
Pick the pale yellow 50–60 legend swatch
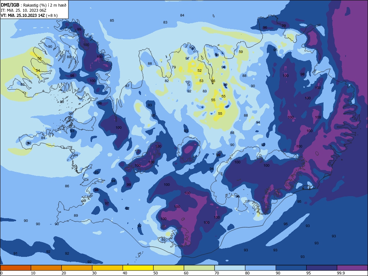[x=169, y=268]
